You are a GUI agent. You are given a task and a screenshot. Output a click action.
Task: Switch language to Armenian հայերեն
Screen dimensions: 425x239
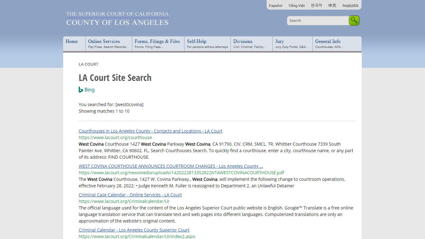350,6
